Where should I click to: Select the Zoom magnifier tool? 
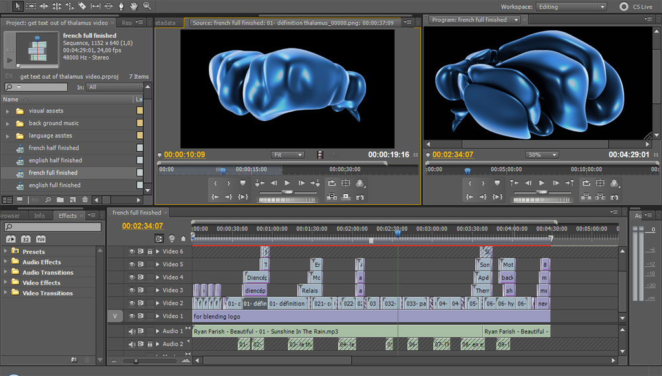[147, 6]
